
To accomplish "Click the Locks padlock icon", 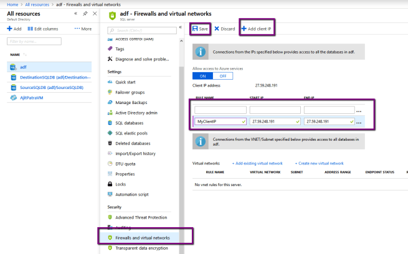I will (x=110, y=184).
